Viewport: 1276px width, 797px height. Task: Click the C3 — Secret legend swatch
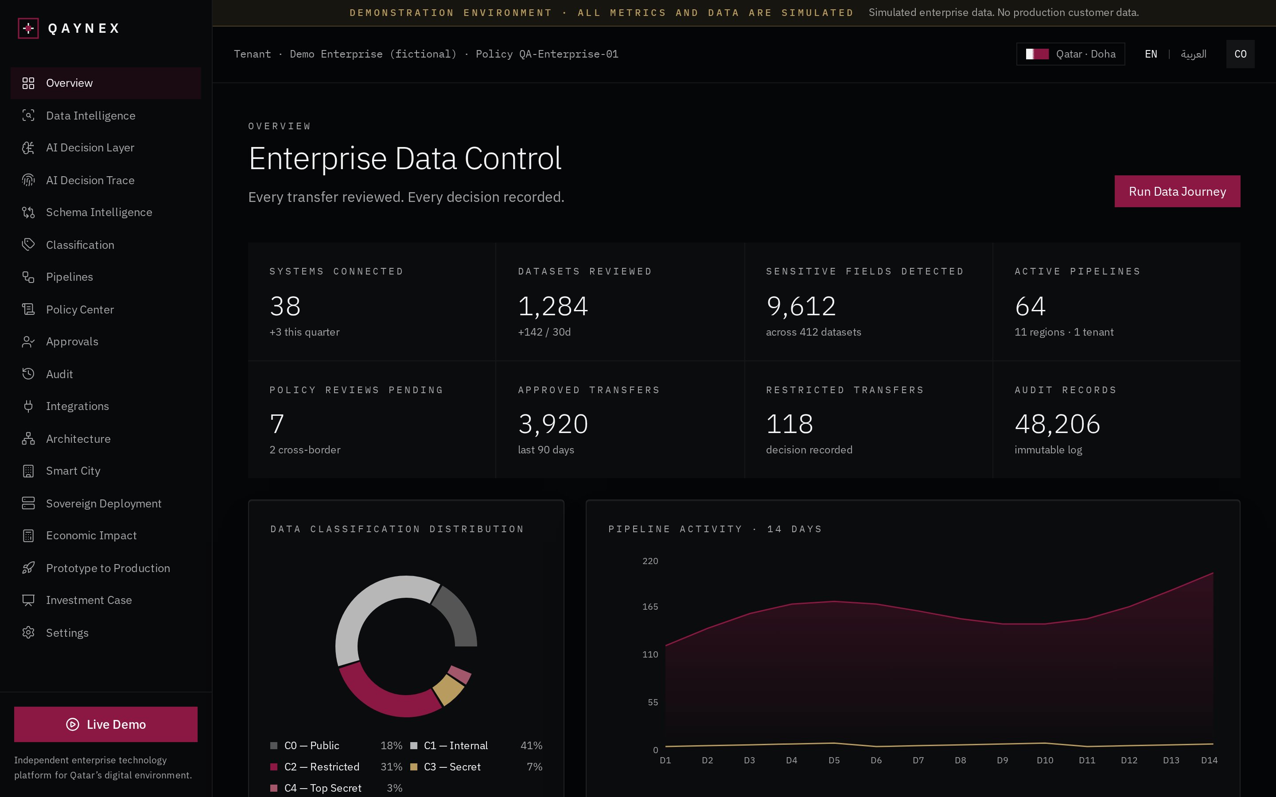pyautogui.click(x=414, y=767)
